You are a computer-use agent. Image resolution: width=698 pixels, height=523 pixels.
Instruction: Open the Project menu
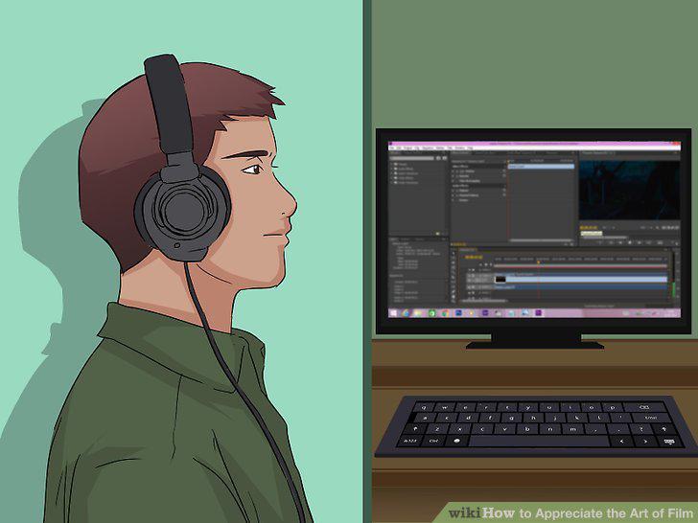pyautogui.click(x=407, y=148)
